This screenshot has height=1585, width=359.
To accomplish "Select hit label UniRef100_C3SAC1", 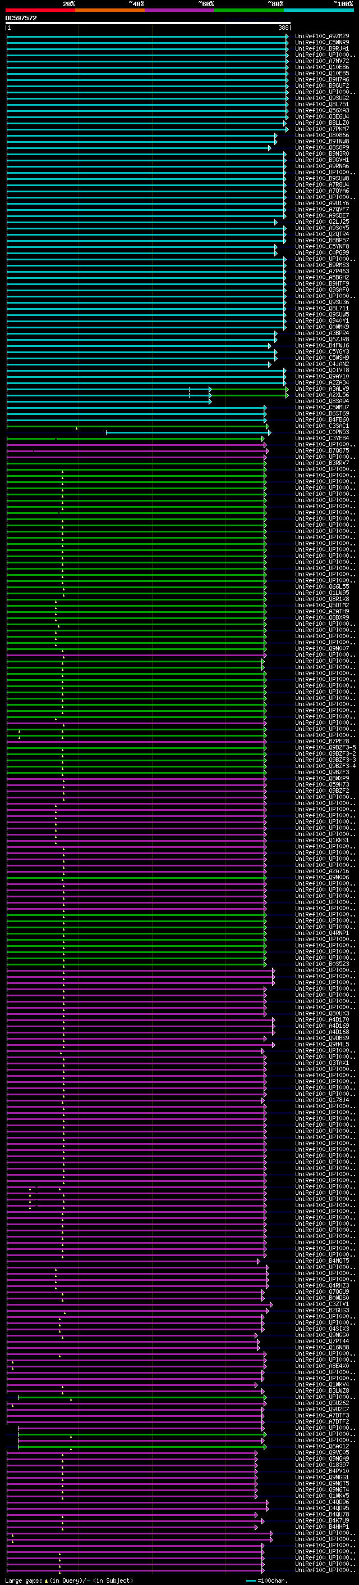I will pos(322,426).
